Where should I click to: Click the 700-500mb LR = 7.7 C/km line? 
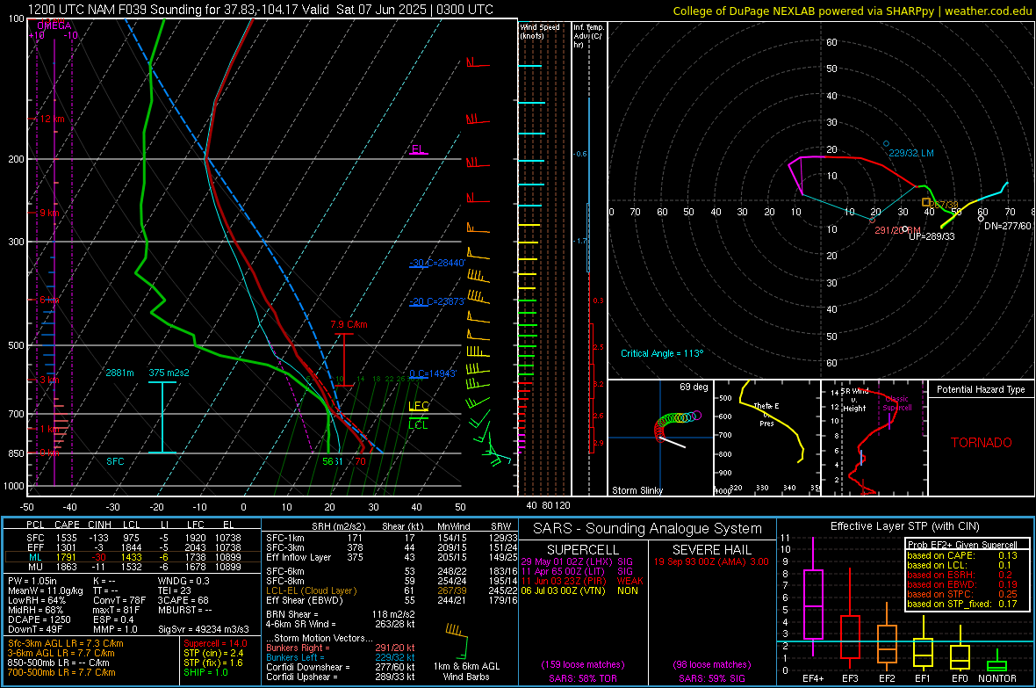point(61,672)
